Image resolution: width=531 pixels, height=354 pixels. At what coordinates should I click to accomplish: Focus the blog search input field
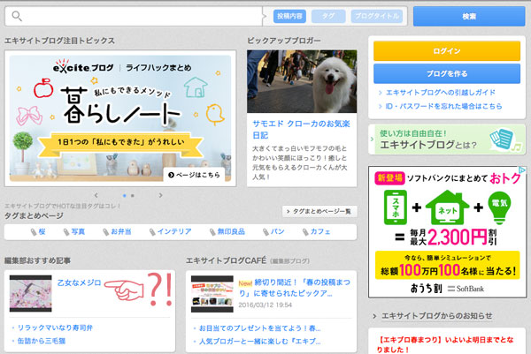(x=134, y=16)
